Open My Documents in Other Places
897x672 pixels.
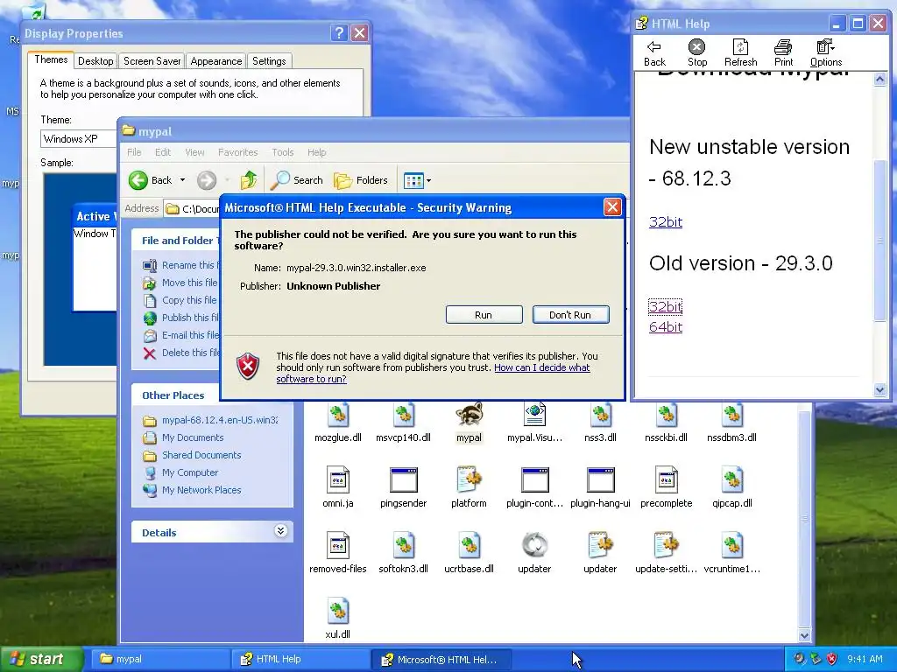coord(192,437)
